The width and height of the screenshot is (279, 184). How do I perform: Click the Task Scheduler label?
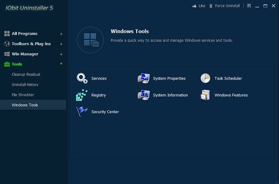[x=228, y=78]
